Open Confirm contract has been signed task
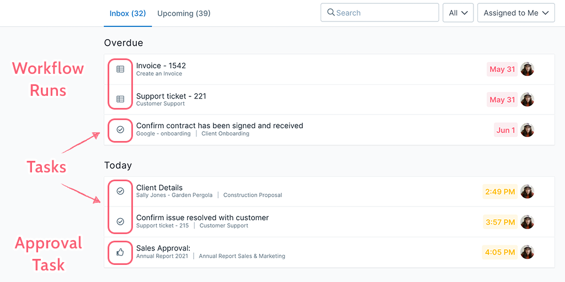This screenshot has height=282, width=565. pyautogui.click(x=329, y=130)
